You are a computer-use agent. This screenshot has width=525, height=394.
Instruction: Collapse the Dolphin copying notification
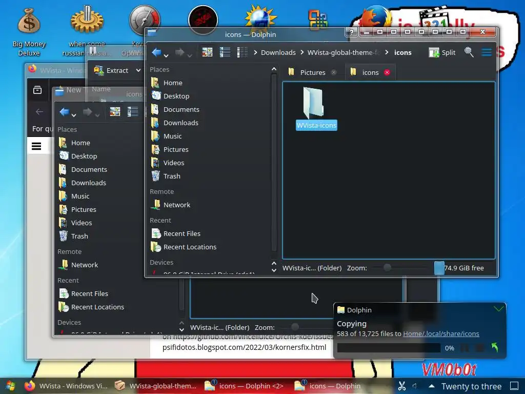(x=498, y=309)
